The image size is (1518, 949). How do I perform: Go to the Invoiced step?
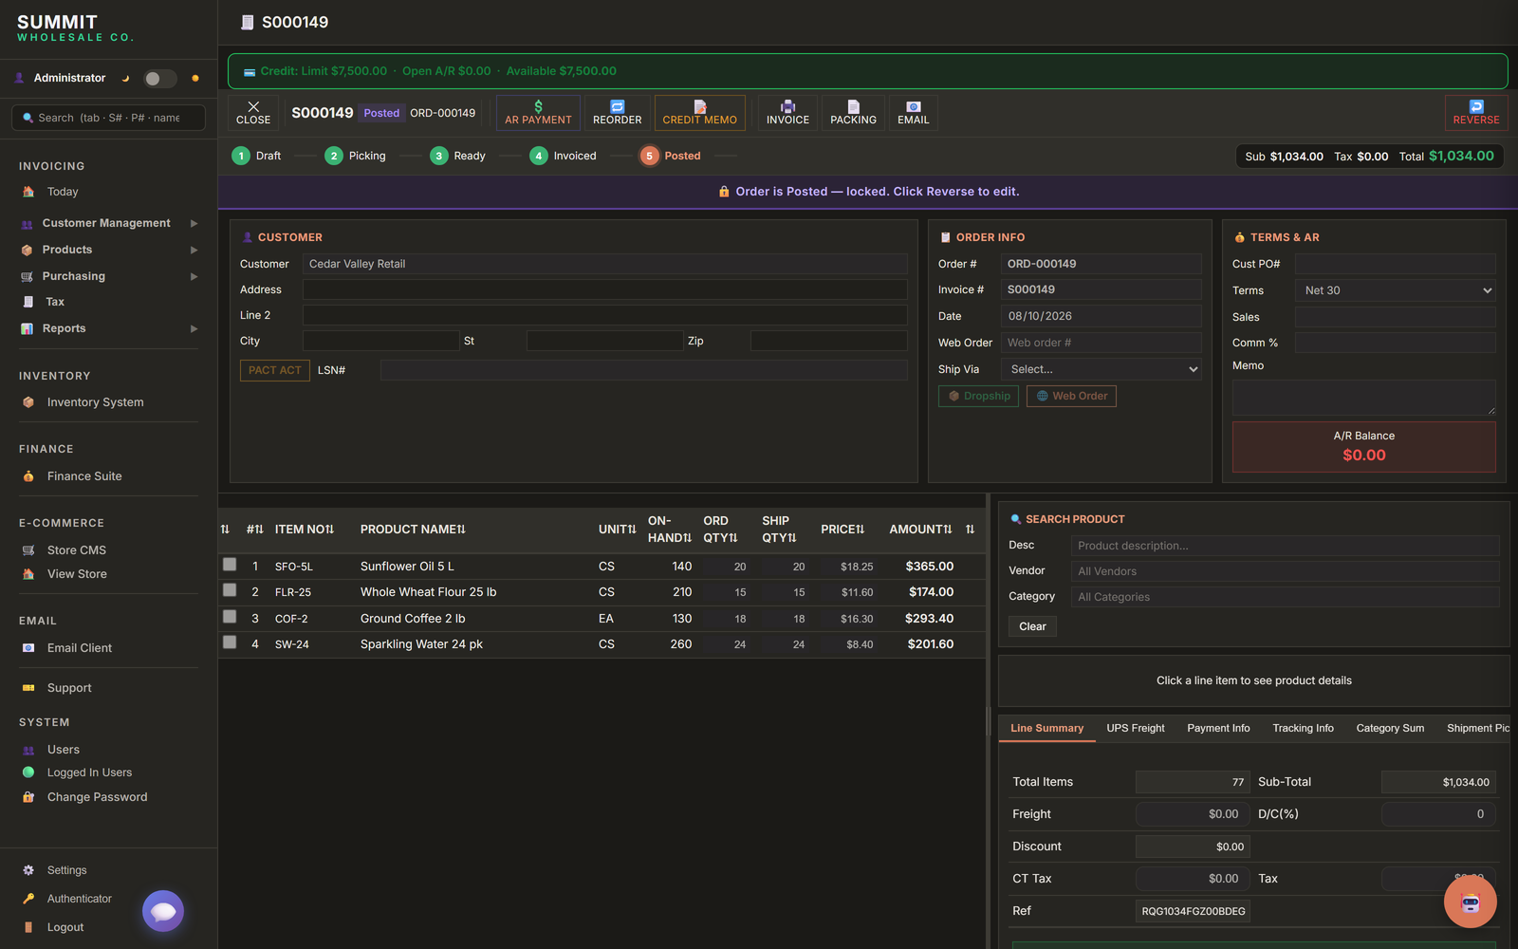(x=563, y=156)
